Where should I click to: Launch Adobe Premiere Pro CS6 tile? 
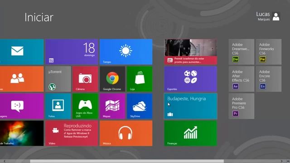(x=242, y=106)
